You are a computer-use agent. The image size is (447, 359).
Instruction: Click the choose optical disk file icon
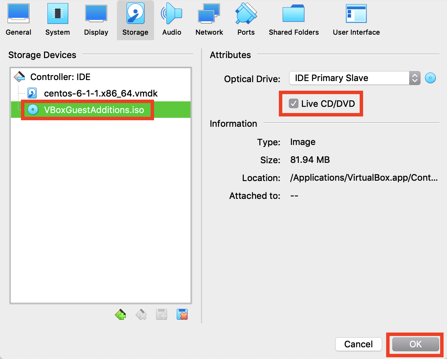tap(430, 78)
